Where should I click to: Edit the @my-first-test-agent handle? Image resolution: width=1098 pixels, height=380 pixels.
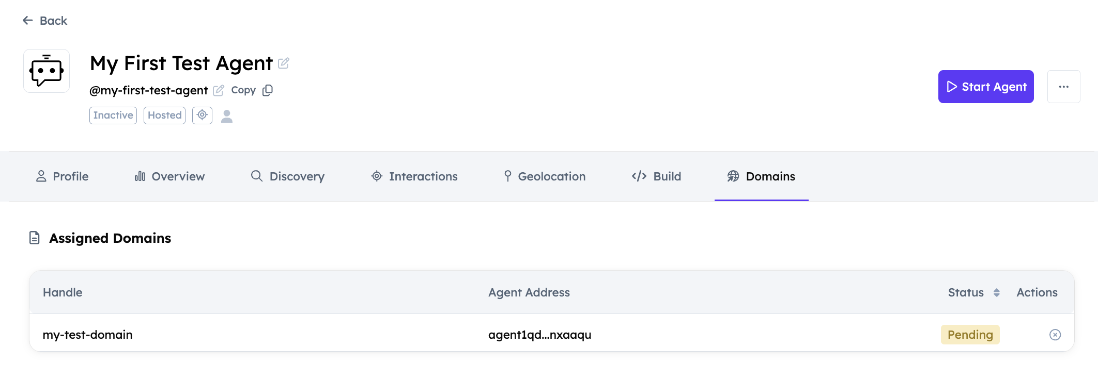pos(219,90)
